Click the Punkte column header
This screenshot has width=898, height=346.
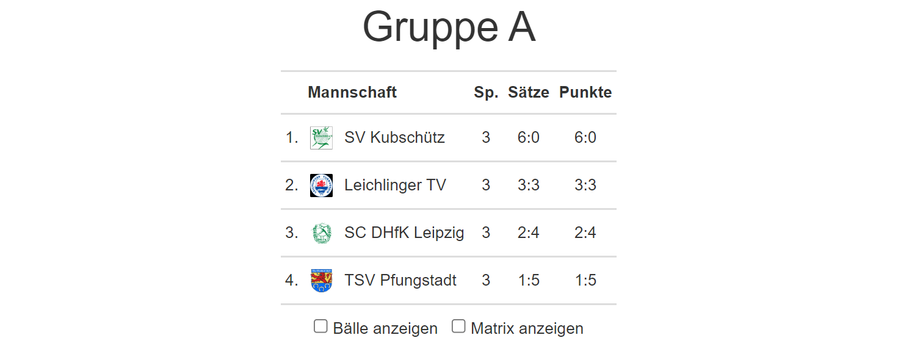point(585,92)
